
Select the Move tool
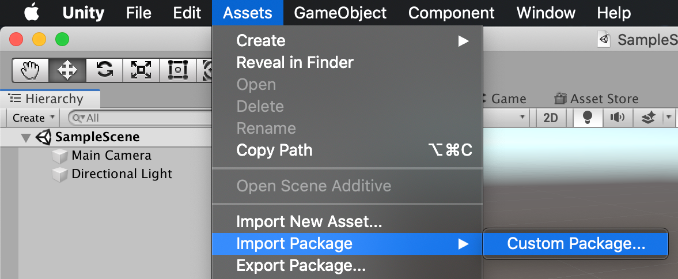click(67, 70)
